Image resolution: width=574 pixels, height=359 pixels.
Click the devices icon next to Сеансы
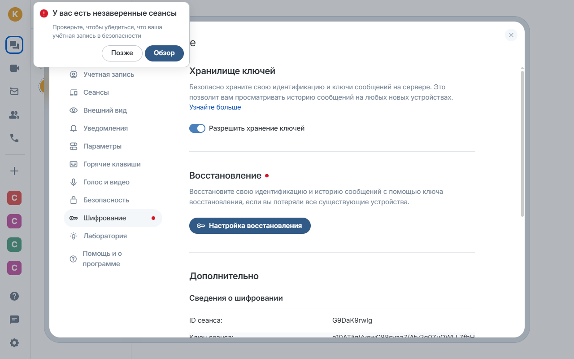tap(74, 92)
